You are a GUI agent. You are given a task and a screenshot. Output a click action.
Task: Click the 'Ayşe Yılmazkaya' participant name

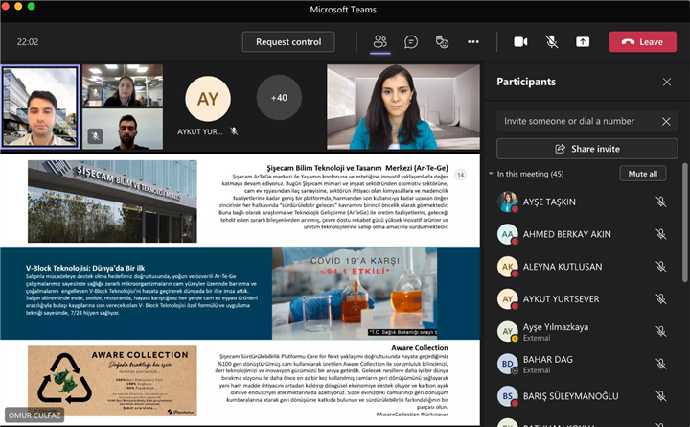(555, 327)
